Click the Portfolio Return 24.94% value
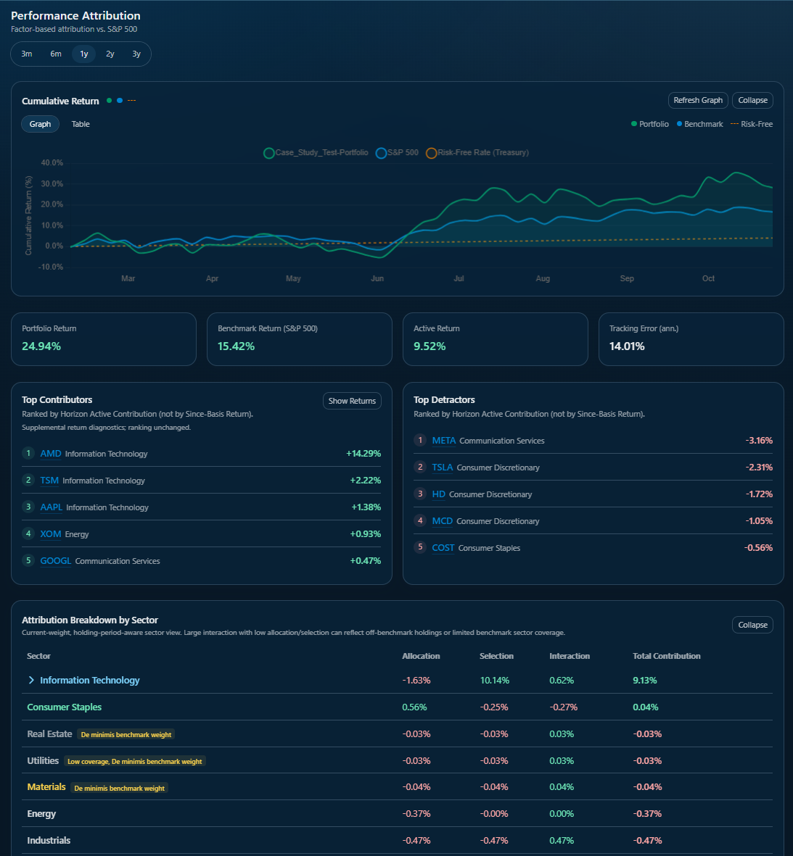Image resolution: width=793 pixels, height=856 pixels. pos(41,346)
